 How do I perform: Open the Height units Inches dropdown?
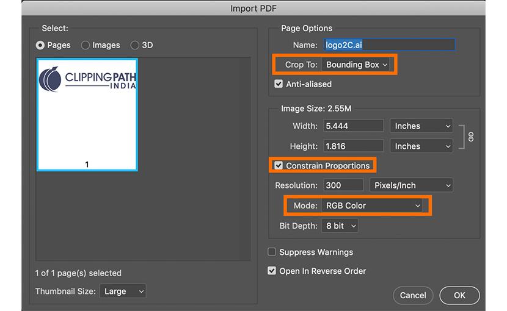421,146
